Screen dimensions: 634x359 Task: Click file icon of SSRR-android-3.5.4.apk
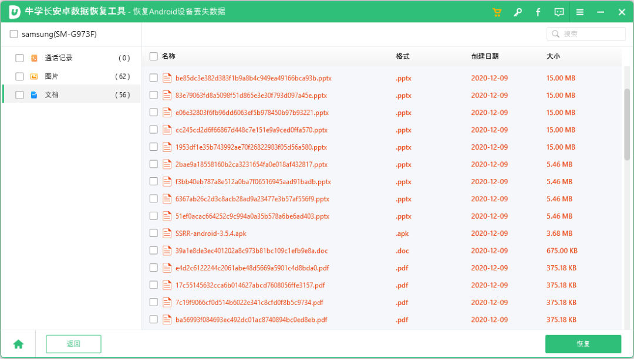click(x=167, y=233)
